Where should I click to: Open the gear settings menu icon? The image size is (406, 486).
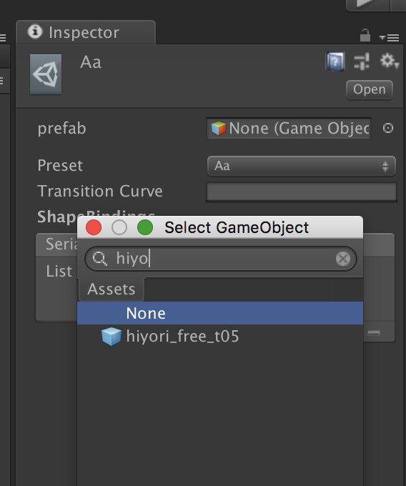tap(389, 61)
